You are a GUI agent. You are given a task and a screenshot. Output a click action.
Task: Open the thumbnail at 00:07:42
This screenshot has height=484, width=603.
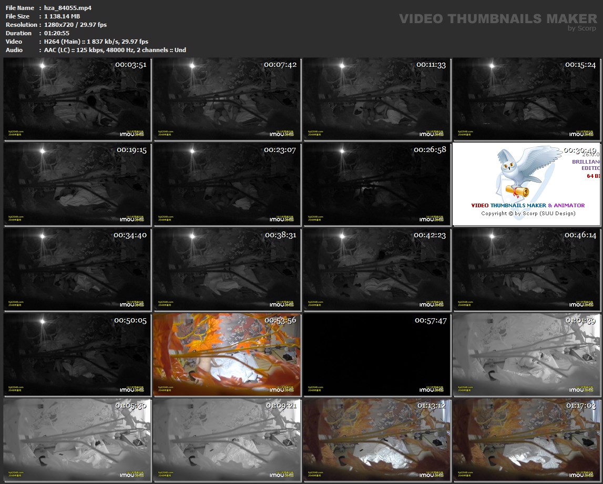point(227,99)
